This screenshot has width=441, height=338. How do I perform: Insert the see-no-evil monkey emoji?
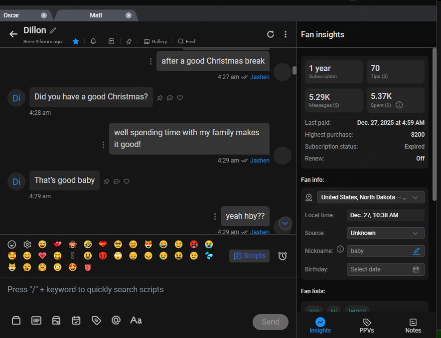(x=73, y=245)
